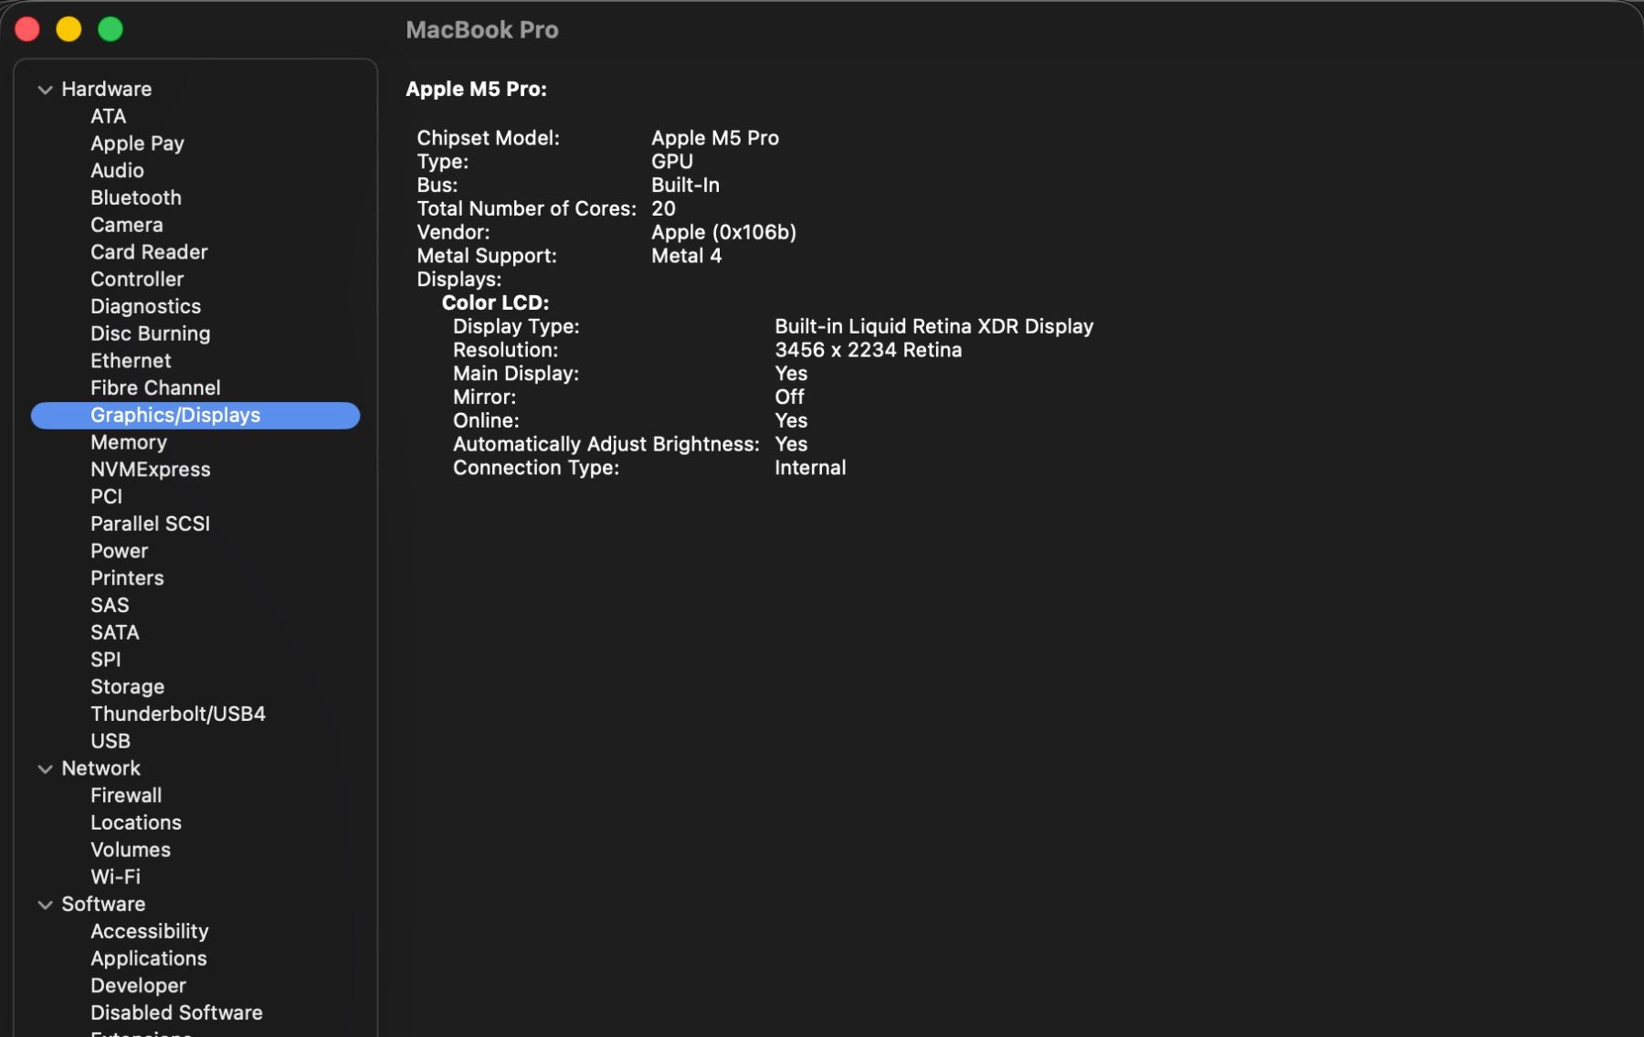Click Built-in Liquid Retina XDR Display text
1644x1037 pixels.
click(933, 327)
